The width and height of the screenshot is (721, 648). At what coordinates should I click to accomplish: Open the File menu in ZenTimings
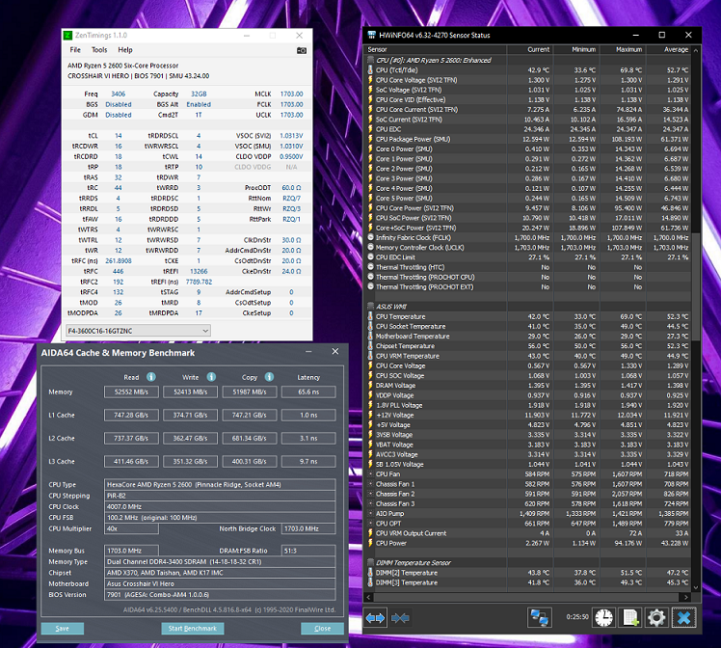click(75, 50)
